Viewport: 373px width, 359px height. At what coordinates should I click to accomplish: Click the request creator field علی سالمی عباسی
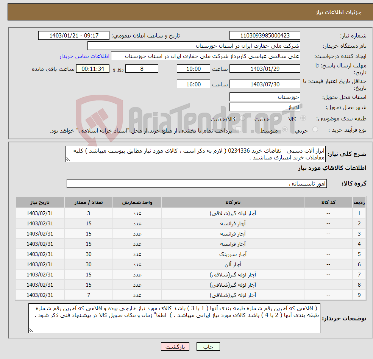point(206,56)
